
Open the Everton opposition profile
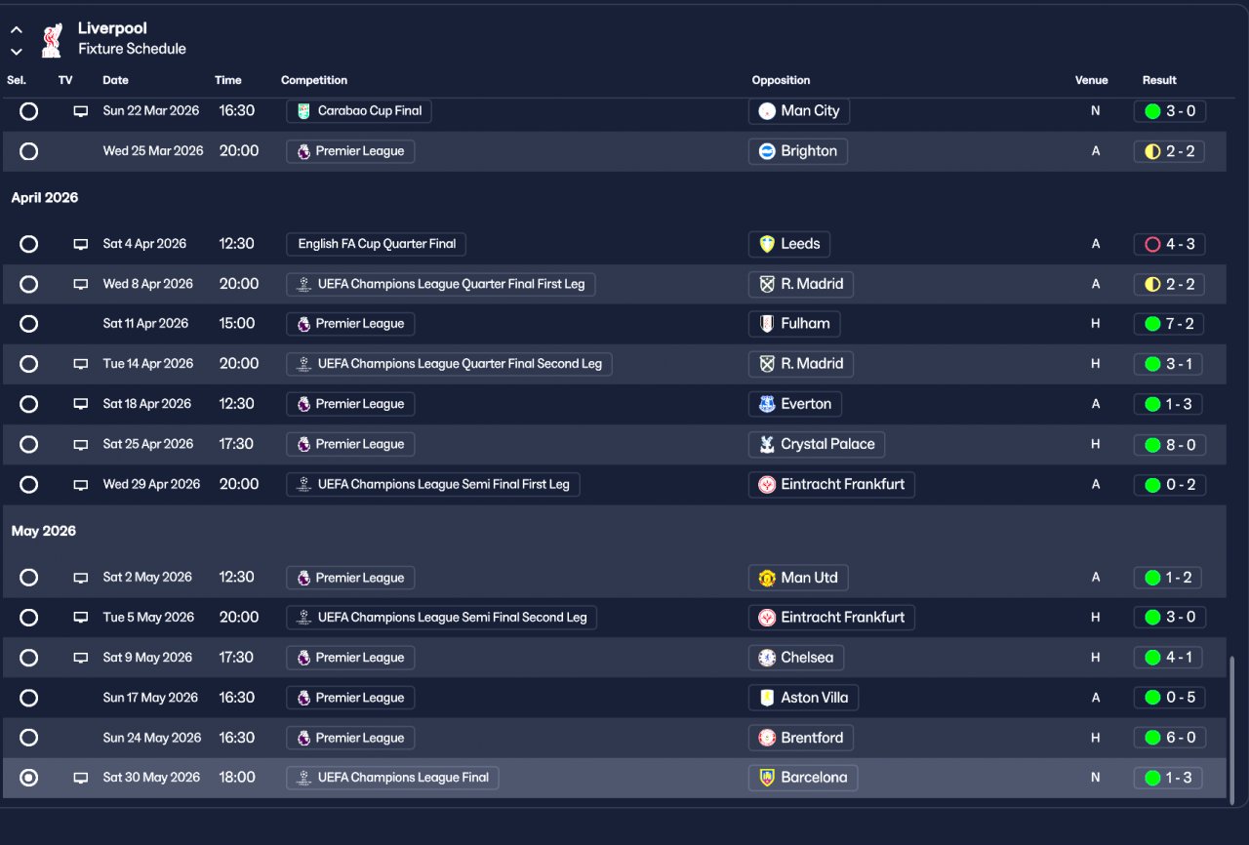click(x=795, y=404)
